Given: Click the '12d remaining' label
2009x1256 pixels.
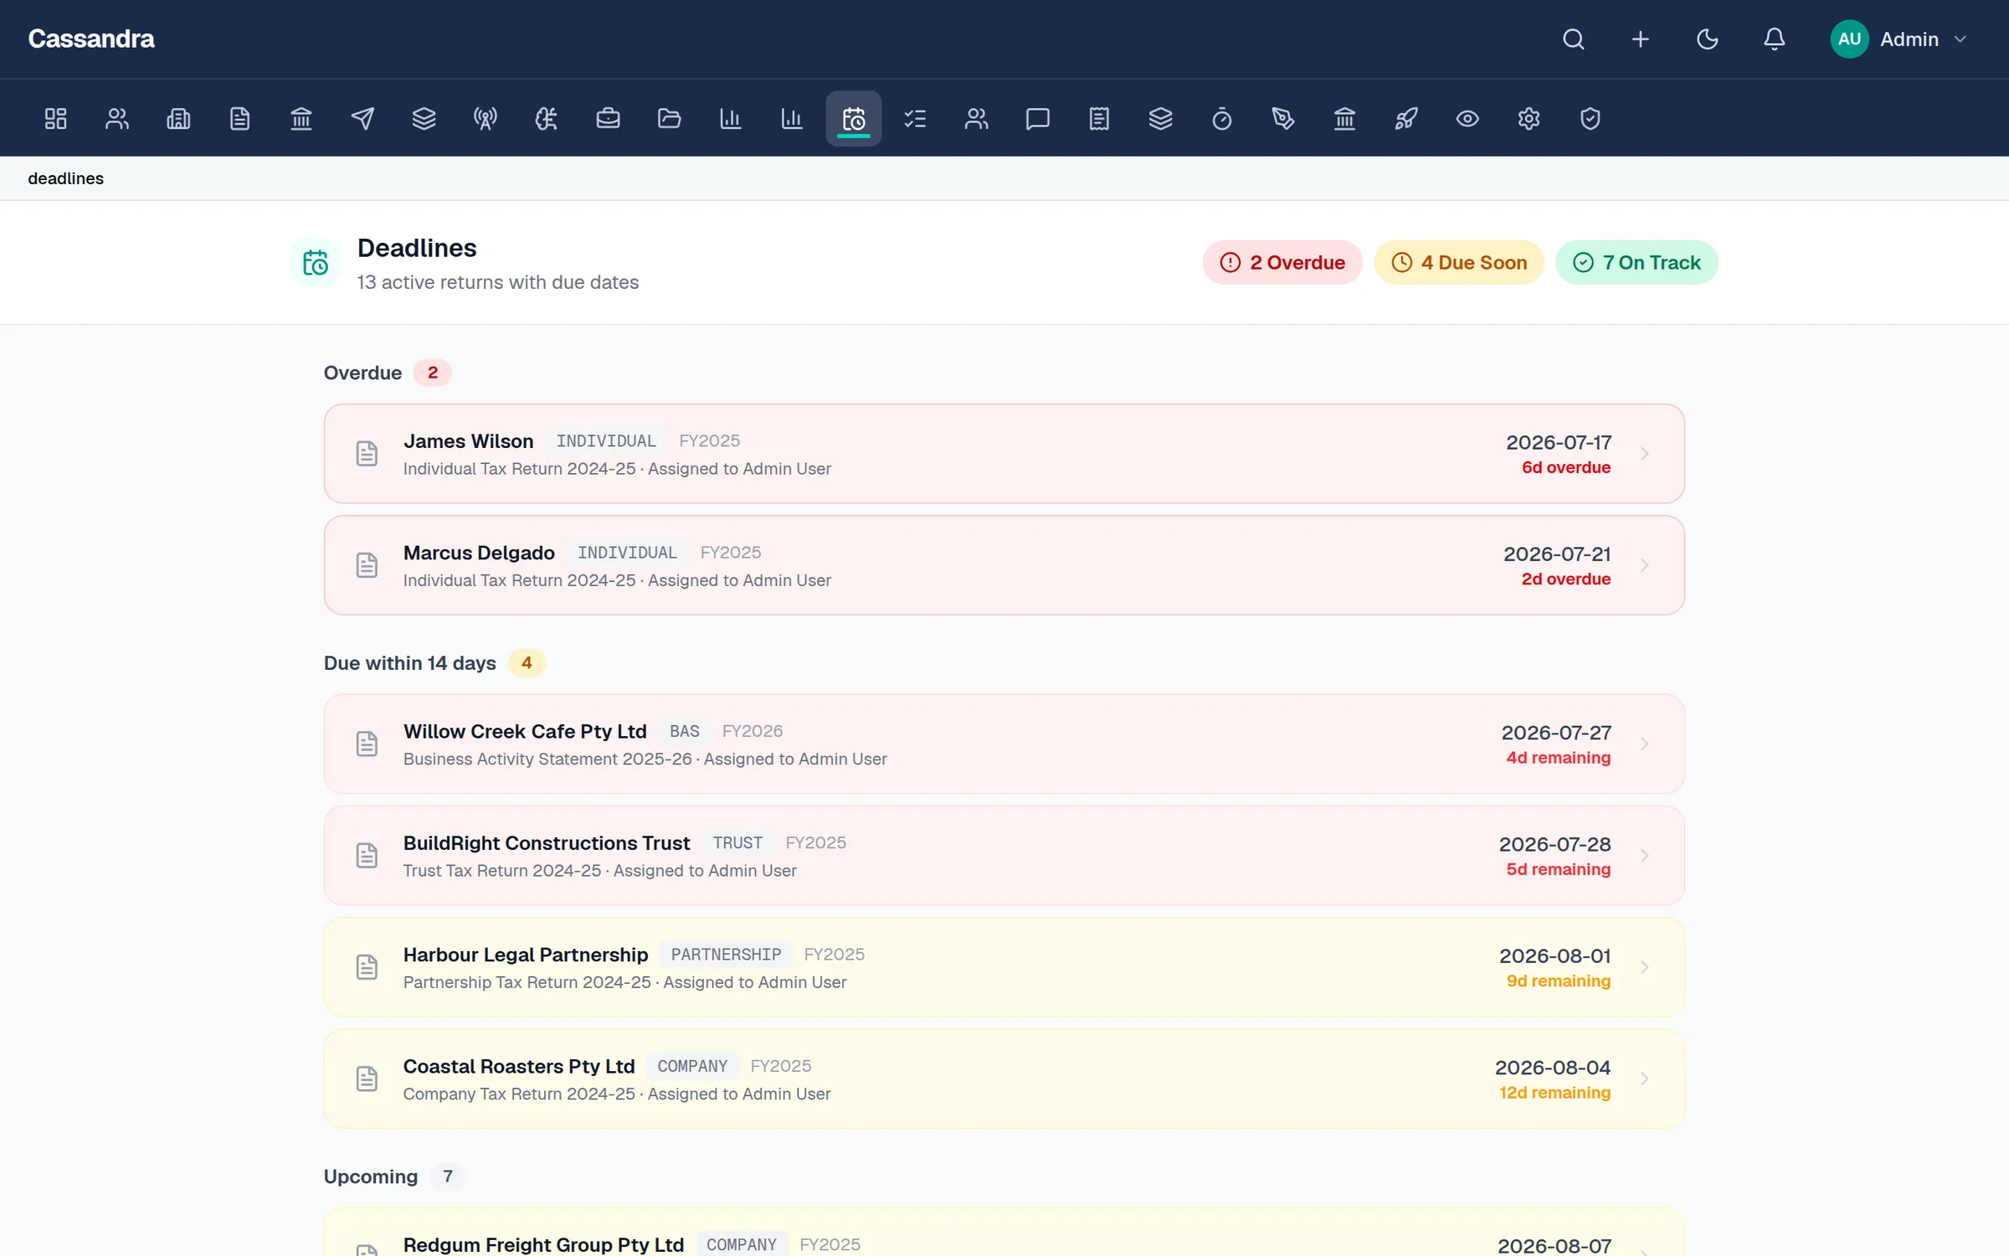Looking at the screenshot, I should pyautogui.click(x=1554, y=1093).
